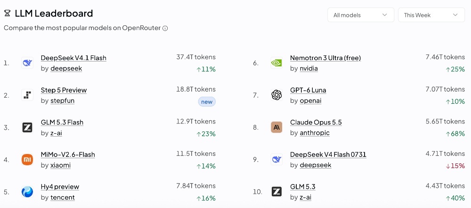Open the DeepSeek V4.1 Flash model link
Viewport: 471px width, 208px height.
pyautogui.click(x=73, y=58)
